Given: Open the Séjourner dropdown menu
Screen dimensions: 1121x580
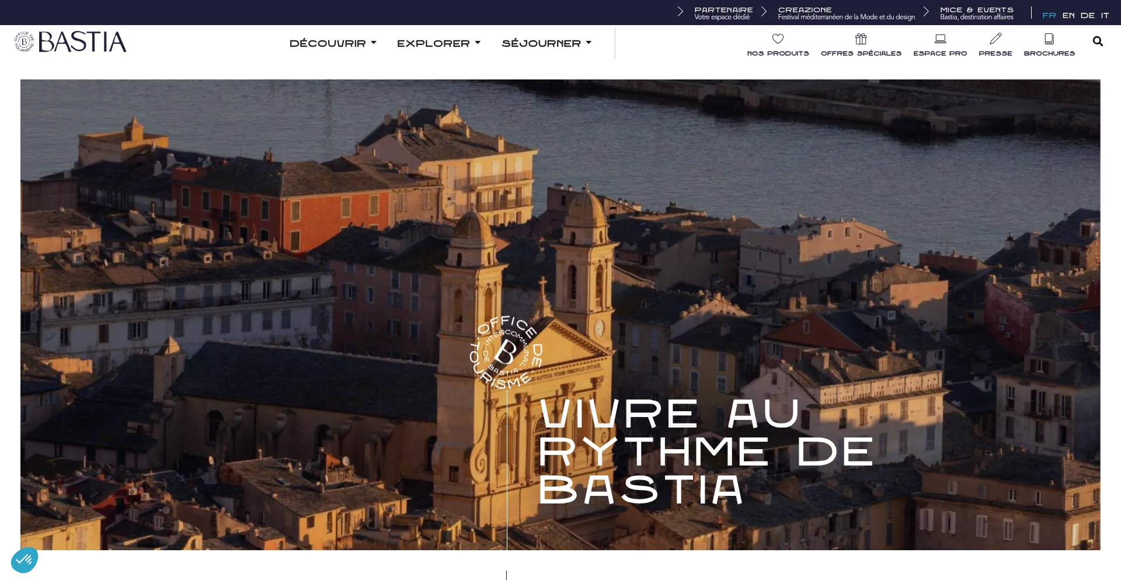Looking at the screenshot, I should coord(546,43).
